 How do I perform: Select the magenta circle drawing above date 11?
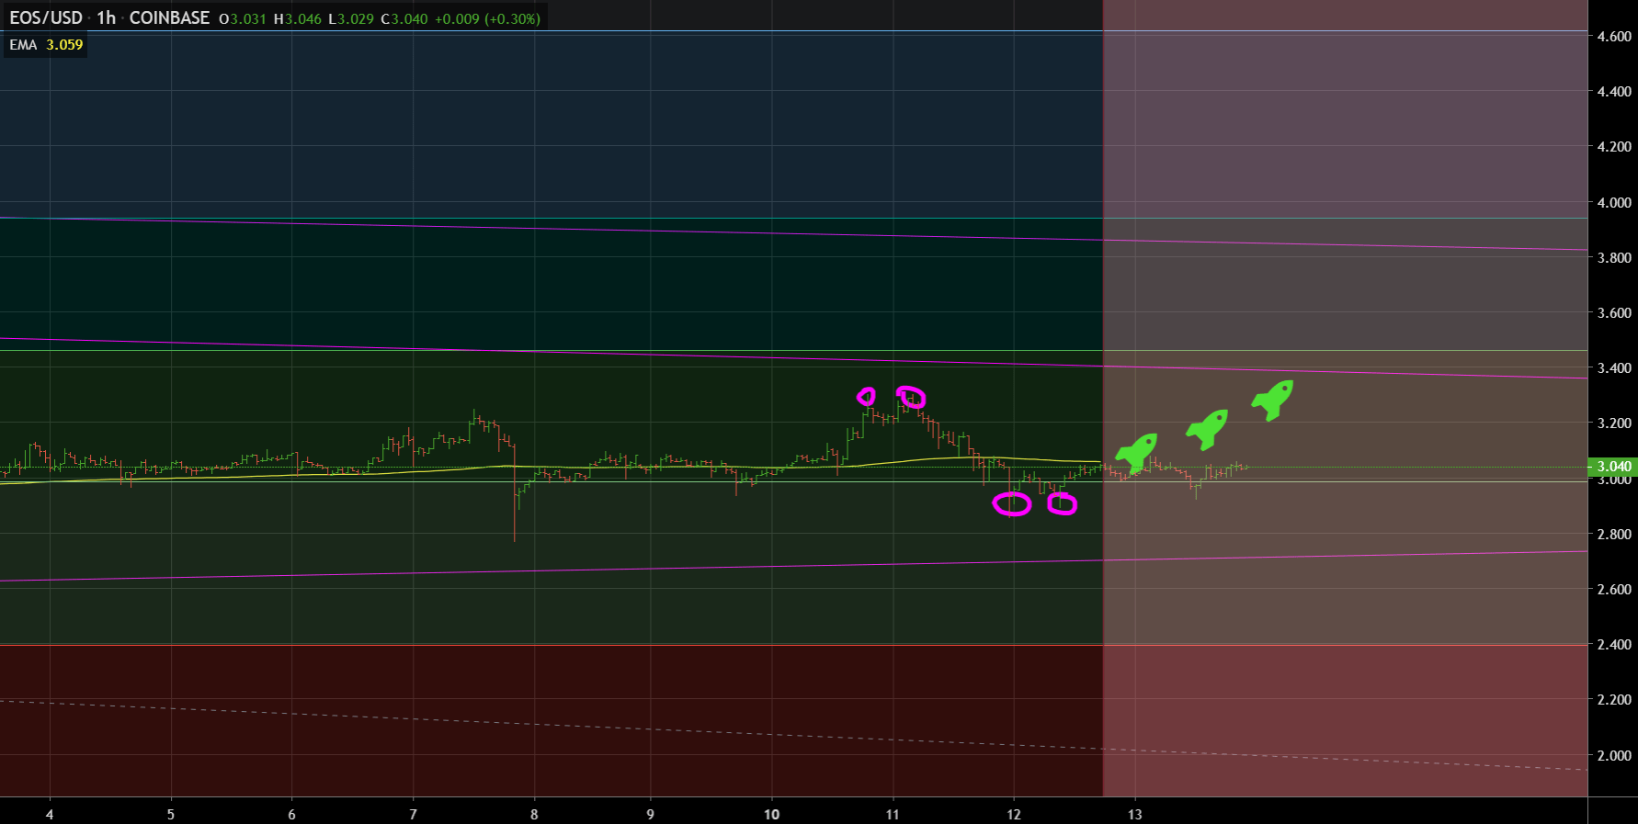[x=911, y=397]
